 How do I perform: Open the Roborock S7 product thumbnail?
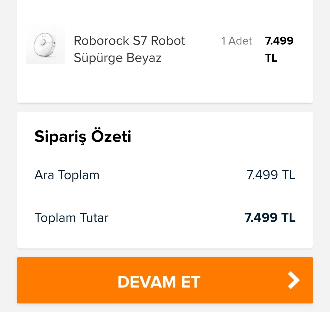tap(45, 44)
